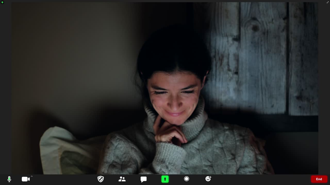Send a message via speech bubble icon
Viewport: 330px width, 185px height.
144,179
